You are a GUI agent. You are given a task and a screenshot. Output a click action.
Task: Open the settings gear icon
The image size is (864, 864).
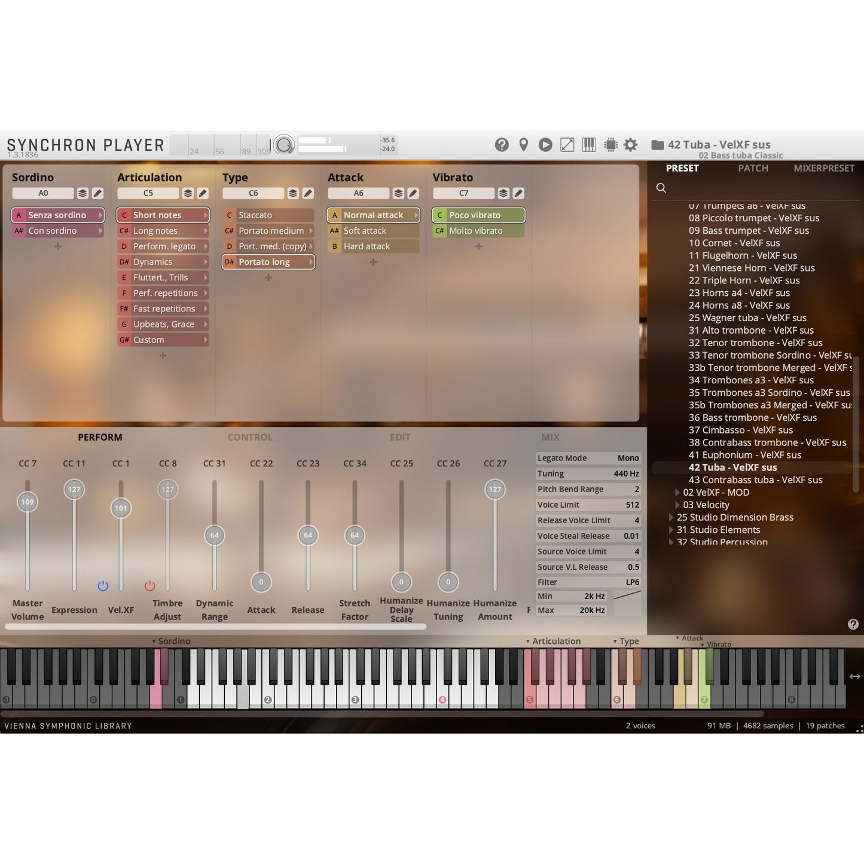(630, 145)
